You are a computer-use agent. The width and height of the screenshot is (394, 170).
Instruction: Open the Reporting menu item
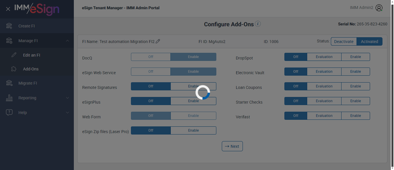(37, 98)
